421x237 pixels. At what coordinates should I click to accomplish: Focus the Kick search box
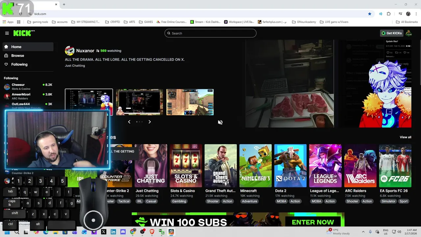pyautogui.click(x=210, y=33)
